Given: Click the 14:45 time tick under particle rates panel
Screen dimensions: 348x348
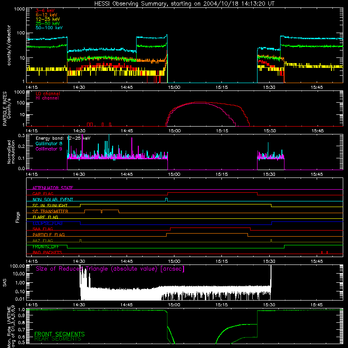Looking at the screenshot, I should pyautogui.click(x=127, y=131).
